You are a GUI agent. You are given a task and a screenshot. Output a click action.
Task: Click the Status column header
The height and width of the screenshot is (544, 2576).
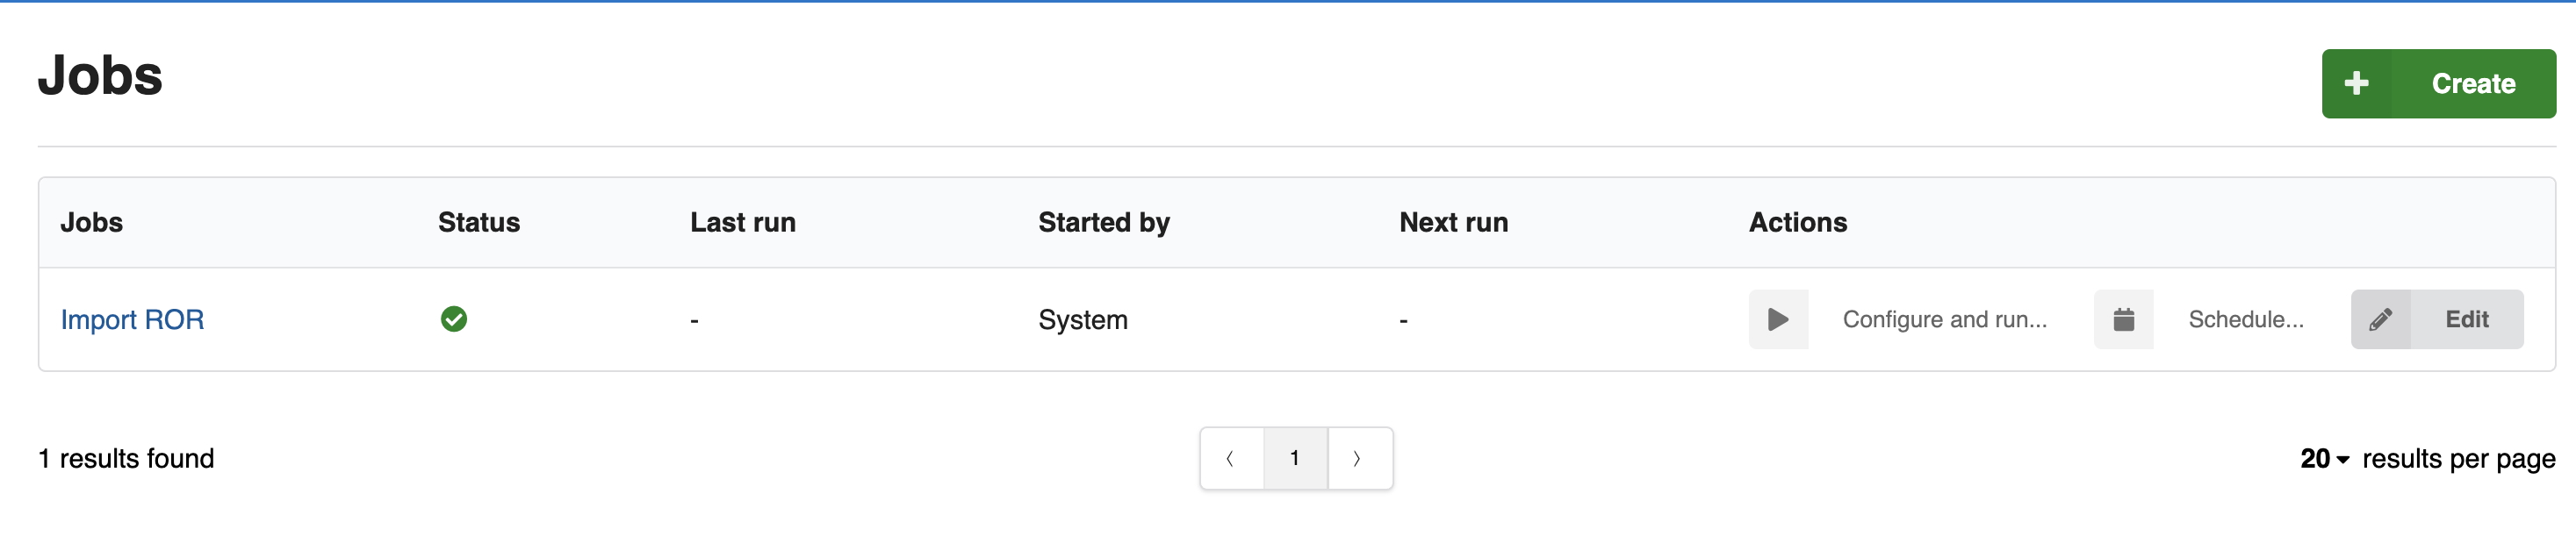tap(478, 222)
